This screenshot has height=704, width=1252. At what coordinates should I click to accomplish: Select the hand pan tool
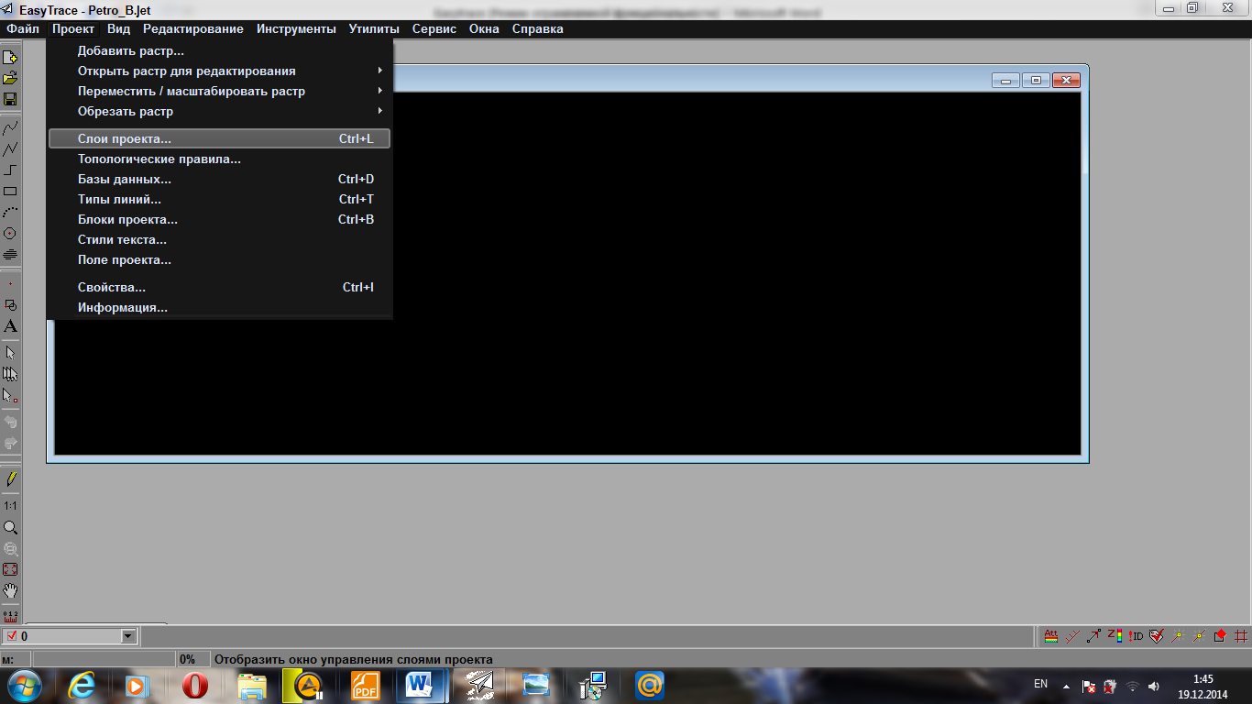10,591
